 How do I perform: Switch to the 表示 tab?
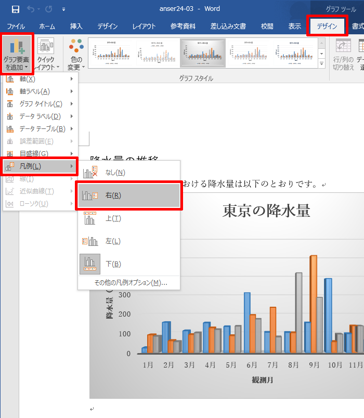point(295,27)
